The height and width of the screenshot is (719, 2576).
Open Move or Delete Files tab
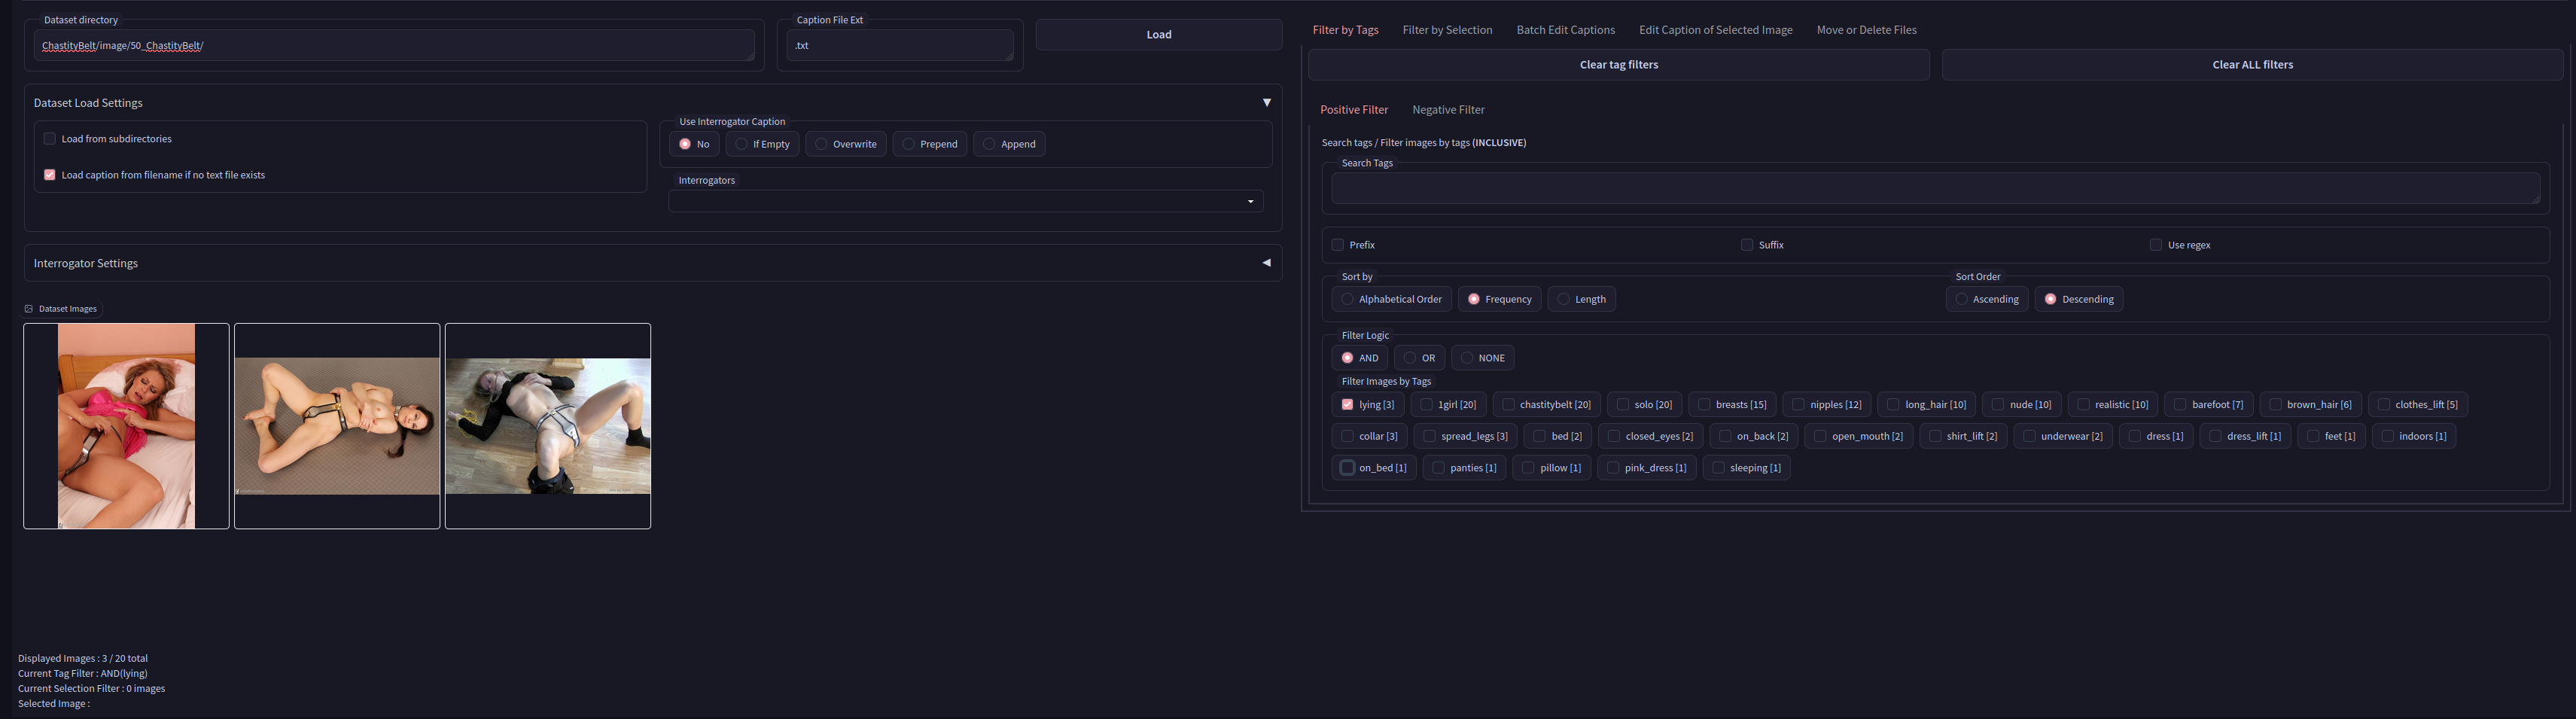1866,30
